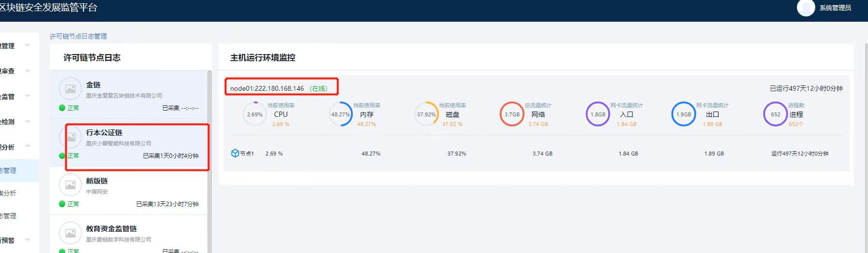Click the 节点1 cube icon
The image size is (868, 253).
(x=235, y=154)
